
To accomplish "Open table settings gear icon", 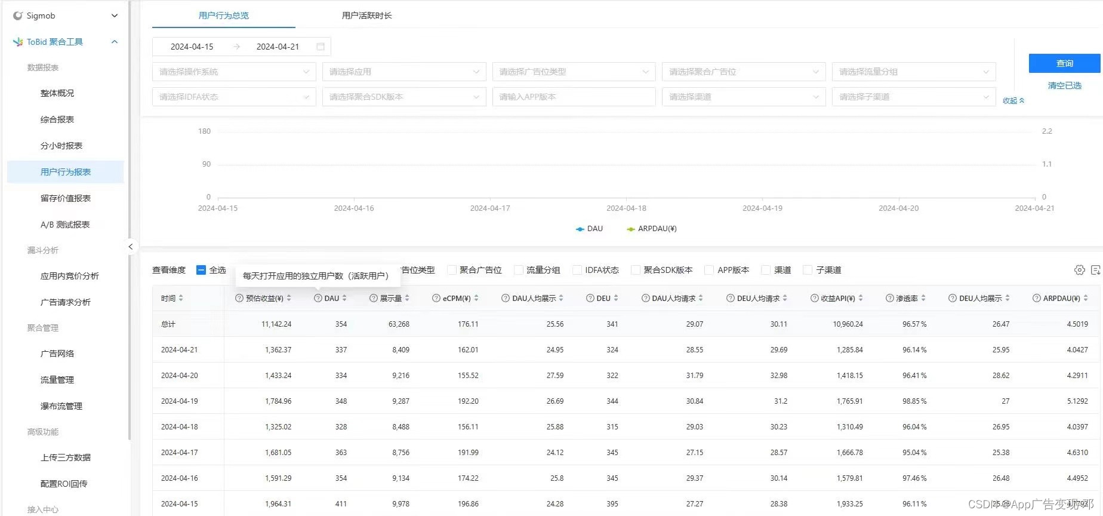I will tap(1080, 270).
